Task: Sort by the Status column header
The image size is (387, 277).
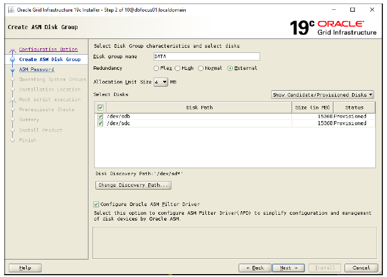Action: (354, 108)
